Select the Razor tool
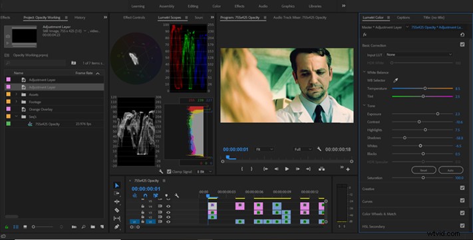 (117, 210)
